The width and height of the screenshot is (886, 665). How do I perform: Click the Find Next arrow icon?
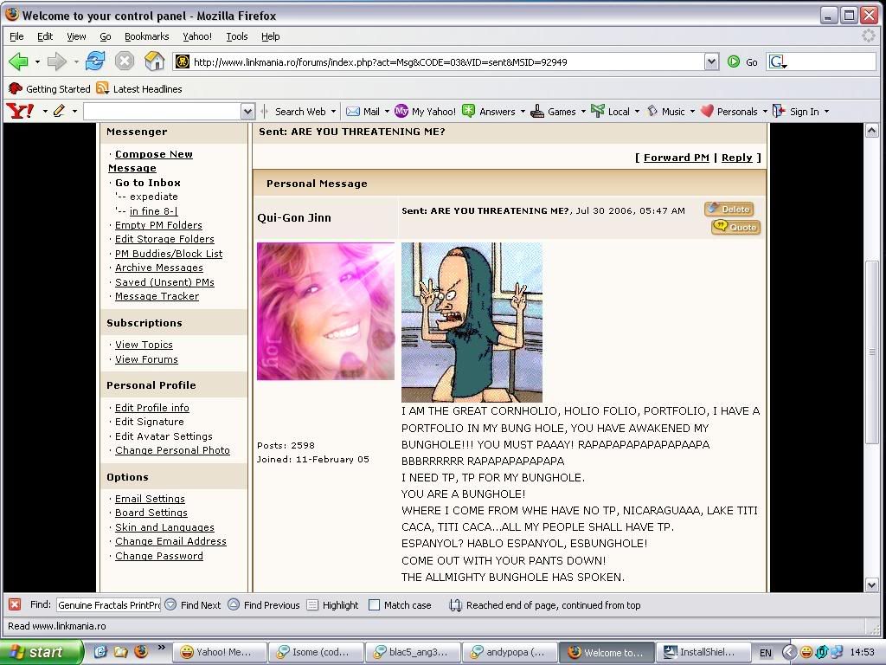(x=170, y=604)
